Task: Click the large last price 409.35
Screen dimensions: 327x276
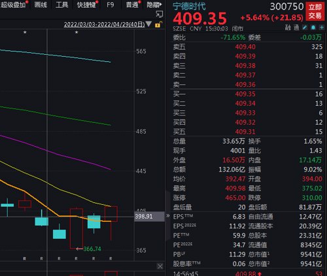Action: click(200, 18)
